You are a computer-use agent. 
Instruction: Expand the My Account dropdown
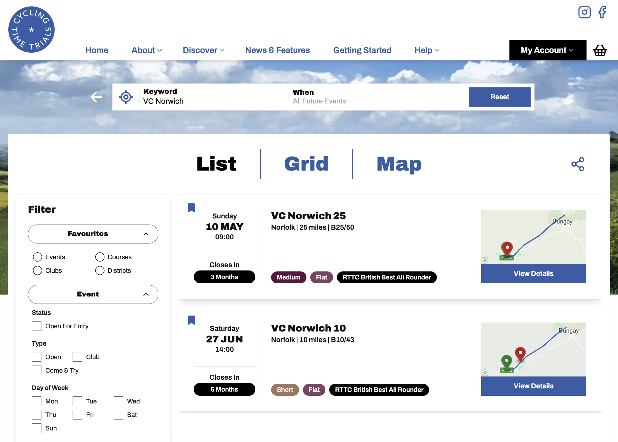pyautogui.click(x=547, y=50)
